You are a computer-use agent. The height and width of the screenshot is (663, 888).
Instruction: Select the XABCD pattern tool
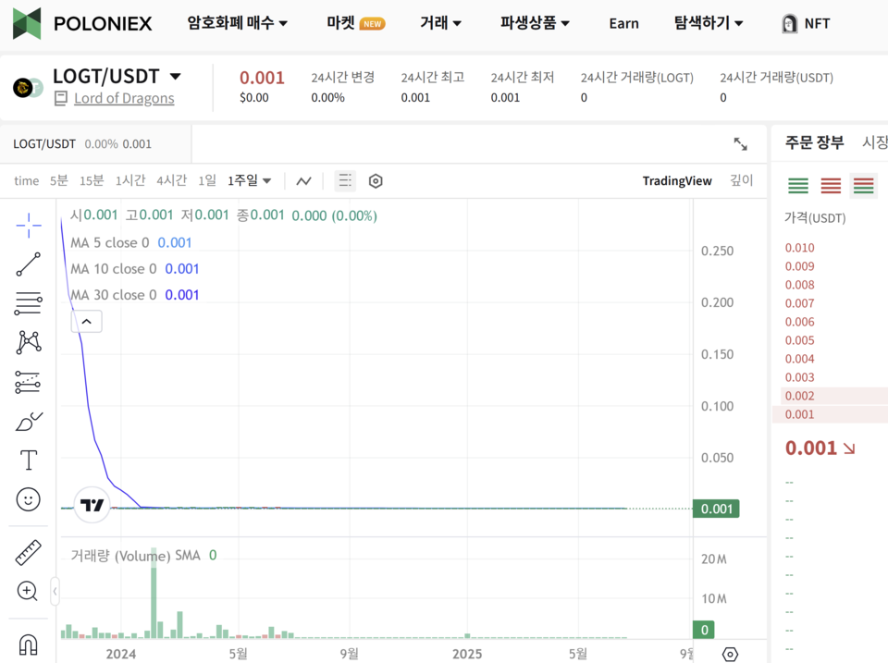(x=29, y=342)
